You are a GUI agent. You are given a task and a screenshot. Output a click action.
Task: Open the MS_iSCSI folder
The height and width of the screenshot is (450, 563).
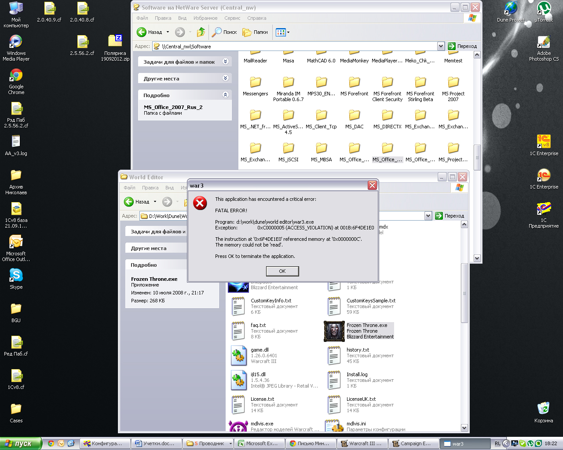point(289,152)
